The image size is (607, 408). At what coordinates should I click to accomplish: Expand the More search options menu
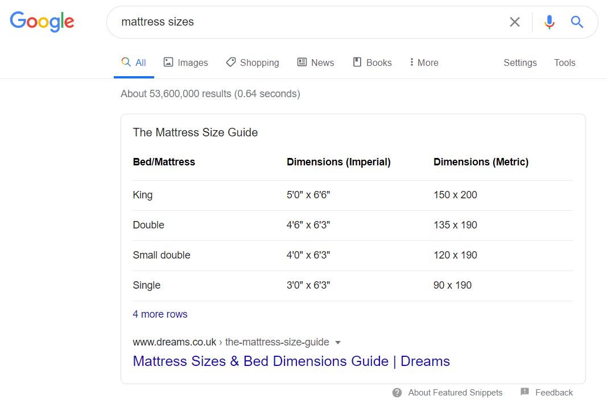pos(424,63)
